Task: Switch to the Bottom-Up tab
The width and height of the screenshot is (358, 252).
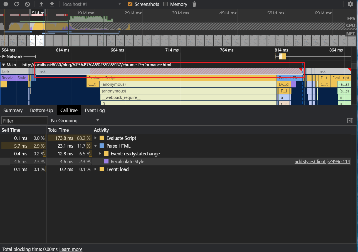Action: point(41,110)
